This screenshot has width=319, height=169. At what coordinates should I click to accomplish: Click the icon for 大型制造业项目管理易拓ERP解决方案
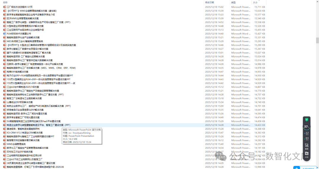[5, 26]
